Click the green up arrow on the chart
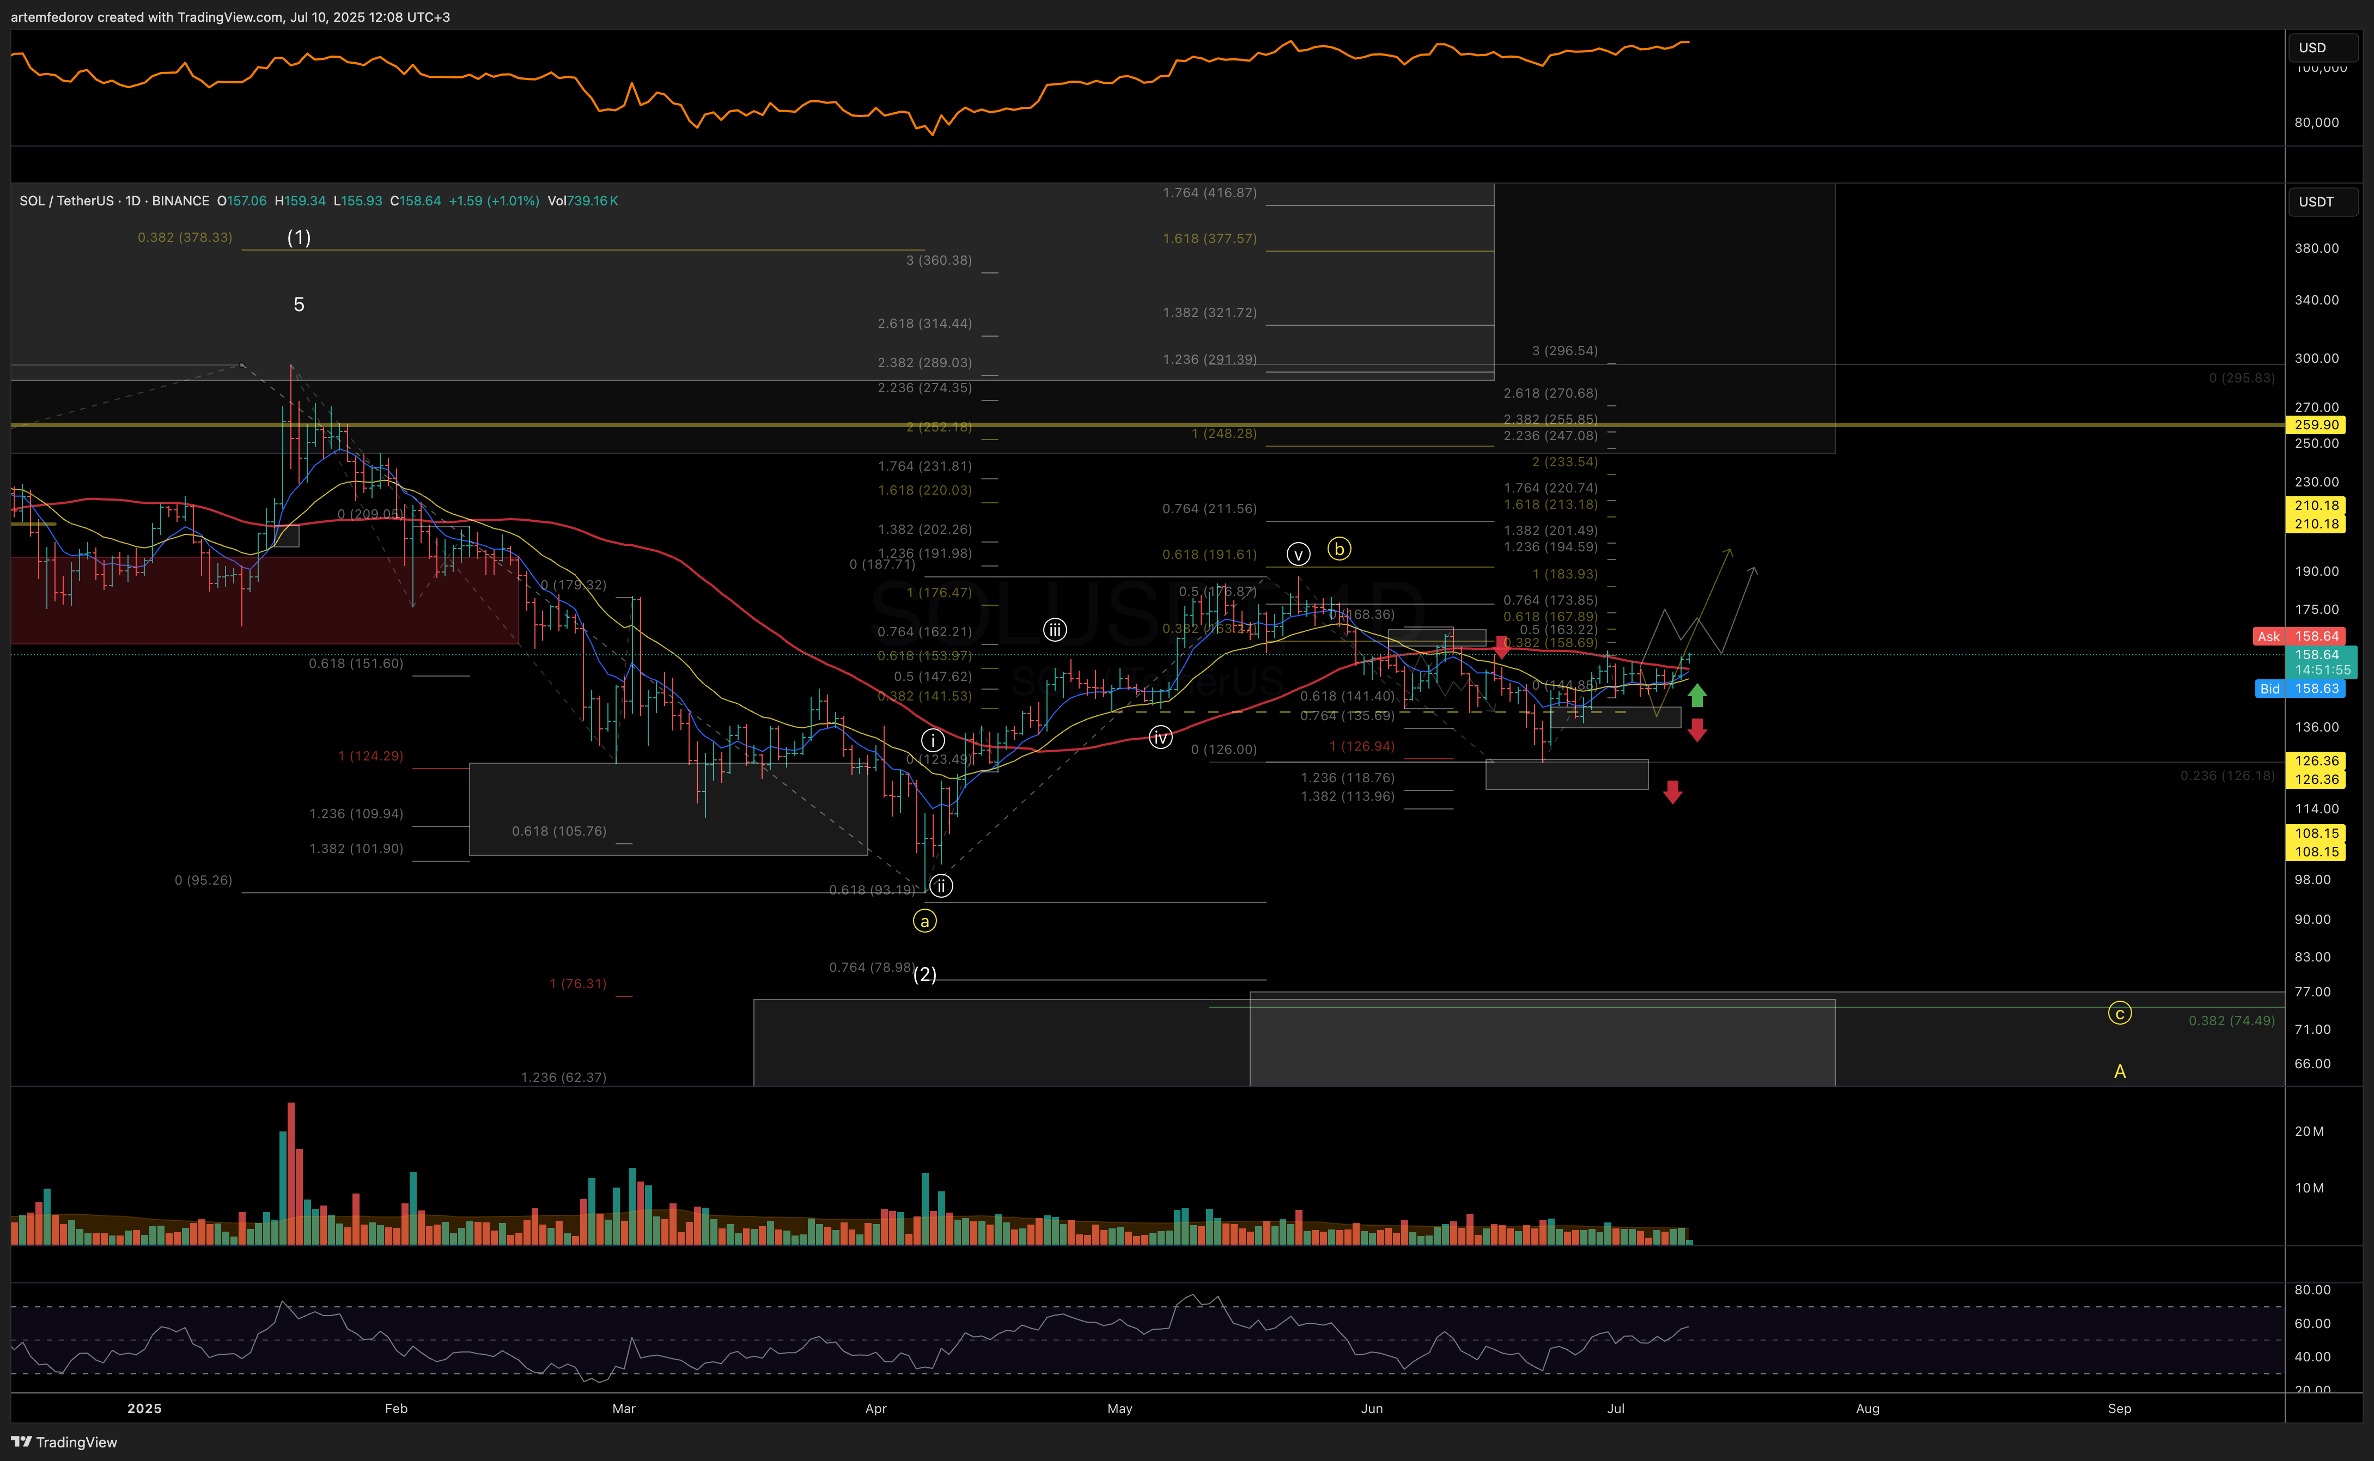Screen dimensions: 2374x1461 (1697, 695)
